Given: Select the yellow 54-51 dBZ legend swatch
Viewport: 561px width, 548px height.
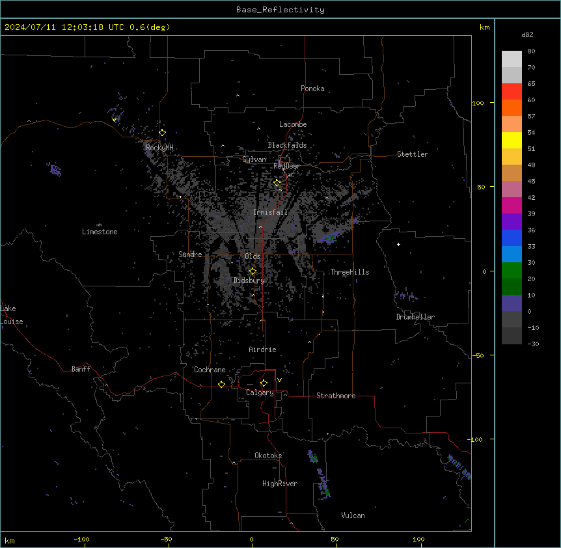Looking at the screenshot, I should pyautogui.click(x=512, y=140).
